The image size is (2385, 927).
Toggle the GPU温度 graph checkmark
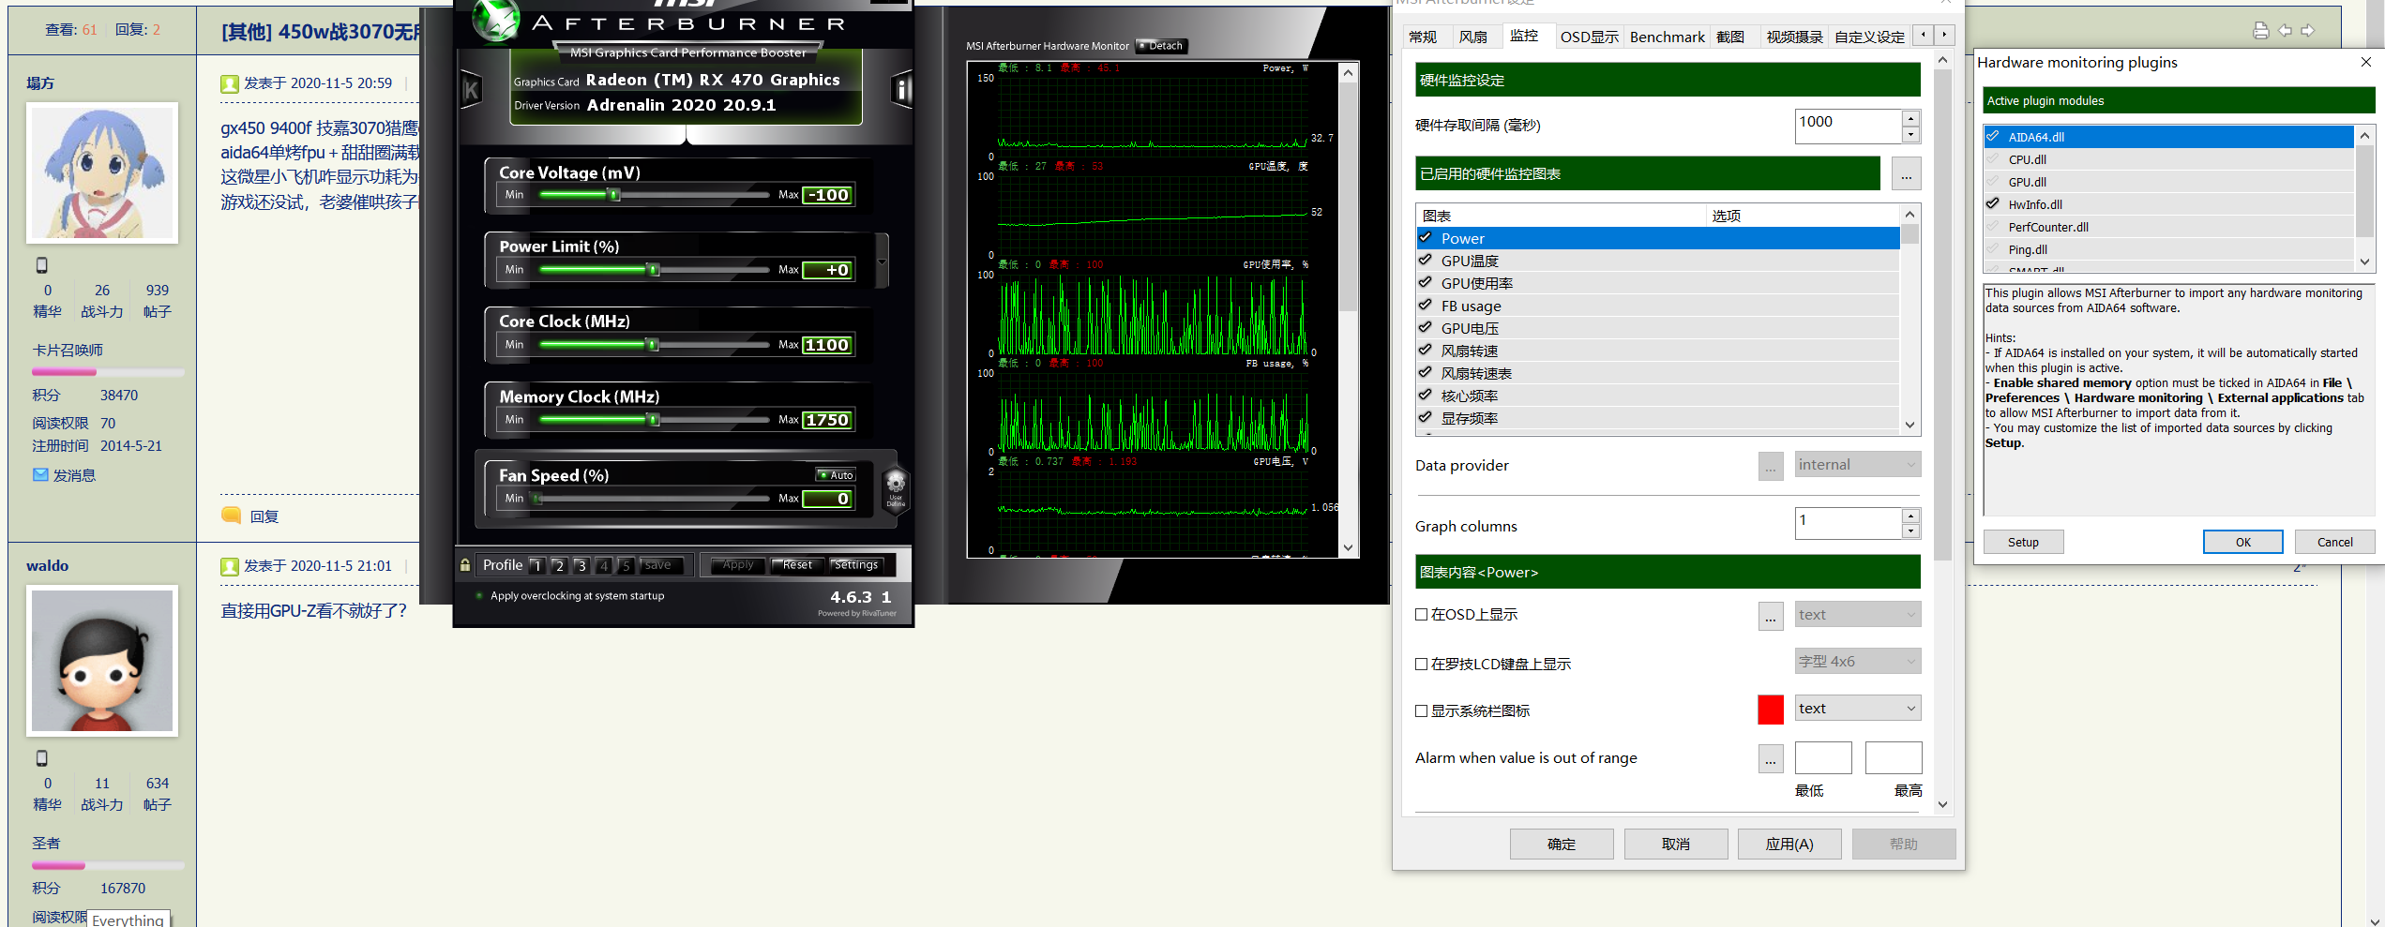(x=1426, y=261)
